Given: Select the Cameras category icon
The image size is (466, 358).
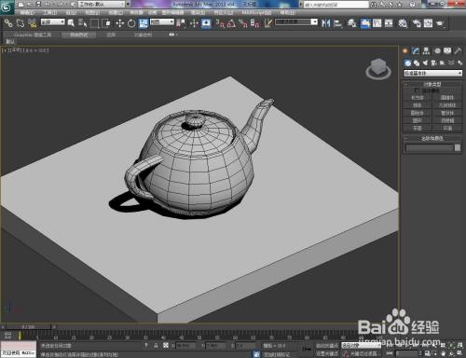Looking at the screenshot, I should pos(433,63).
